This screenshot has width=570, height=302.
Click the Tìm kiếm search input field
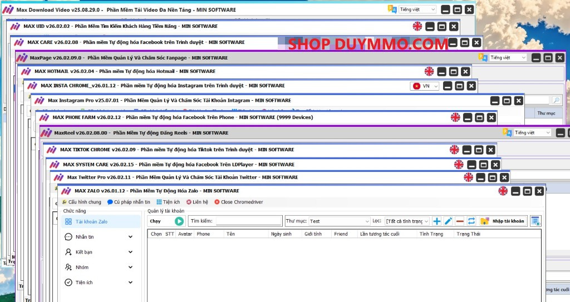click(249, 221)
